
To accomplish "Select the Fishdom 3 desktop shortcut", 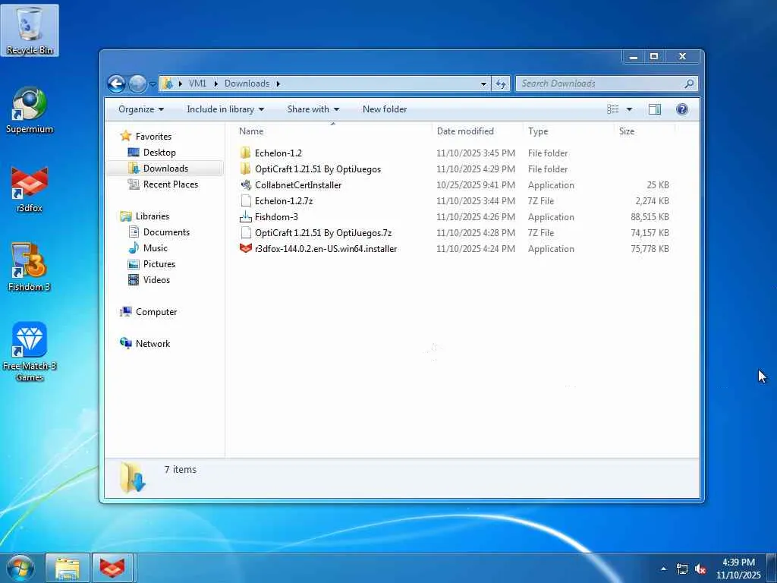I will click(x=30, y=268).
